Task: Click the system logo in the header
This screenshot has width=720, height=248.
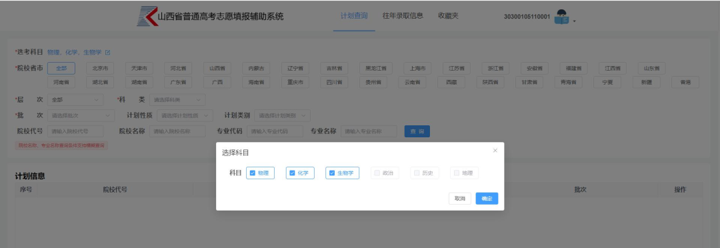Action: [148, 17]
